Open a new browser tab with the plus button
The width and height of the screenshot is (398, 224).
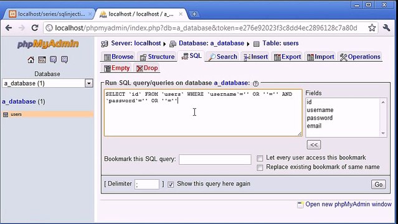click(194, 14)
